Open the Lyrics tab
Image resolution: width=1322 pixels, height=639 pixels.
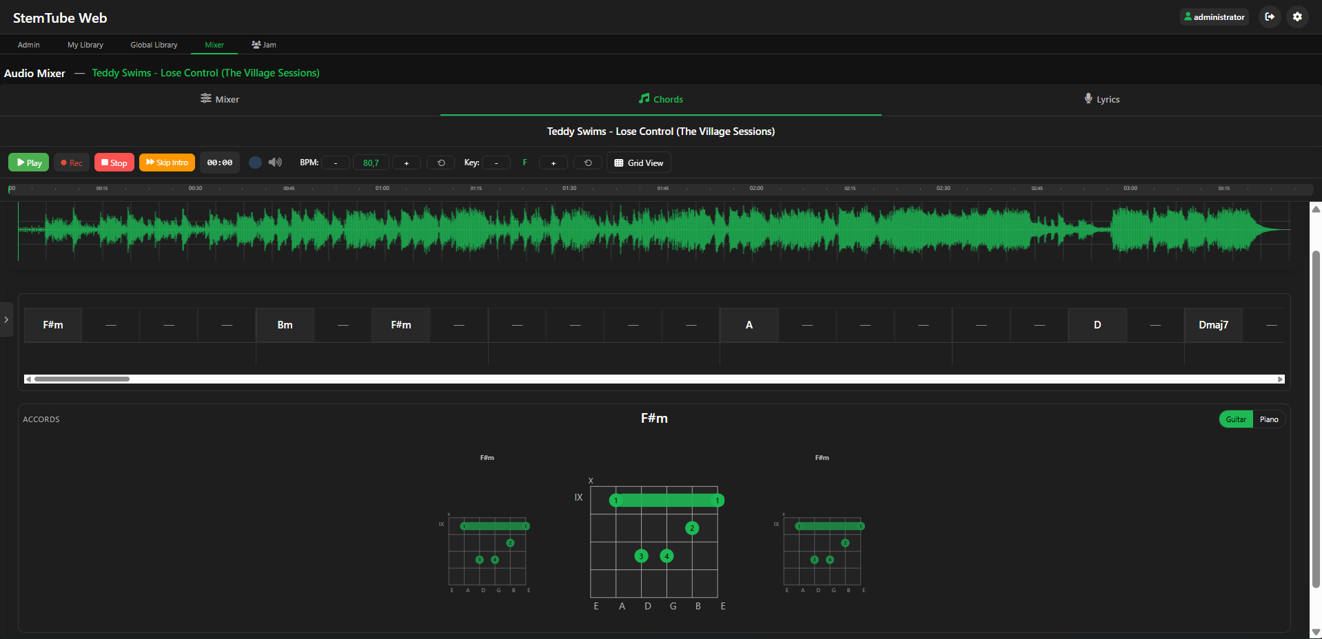(x=1101, y=99)
